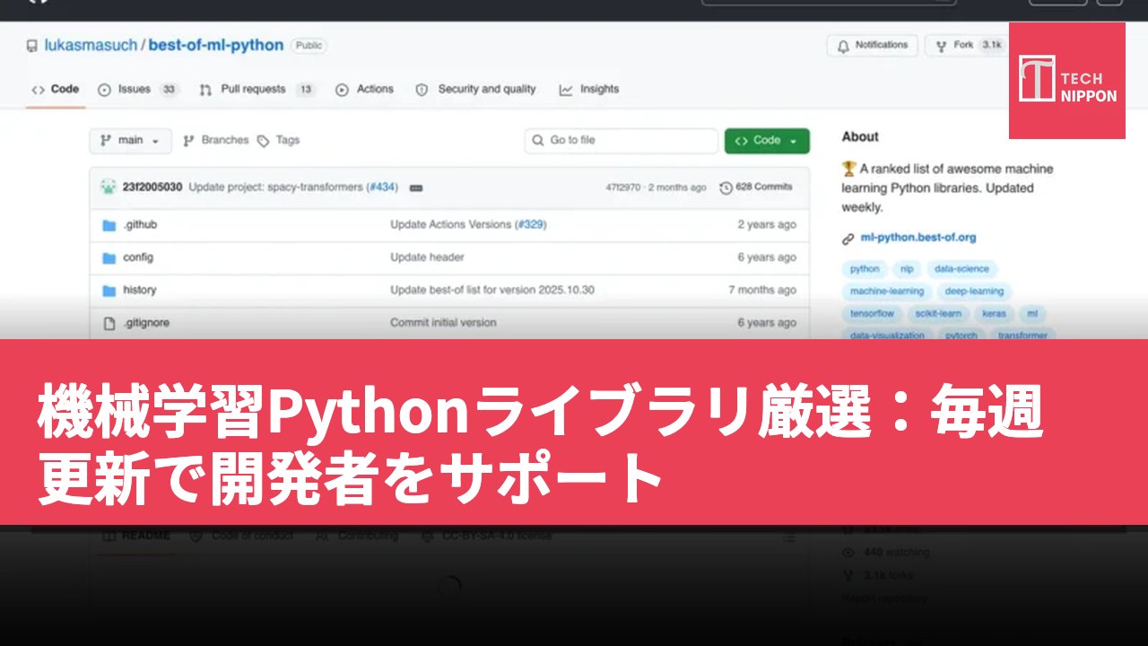Open the Code of conduct tab

pos(241,536)
